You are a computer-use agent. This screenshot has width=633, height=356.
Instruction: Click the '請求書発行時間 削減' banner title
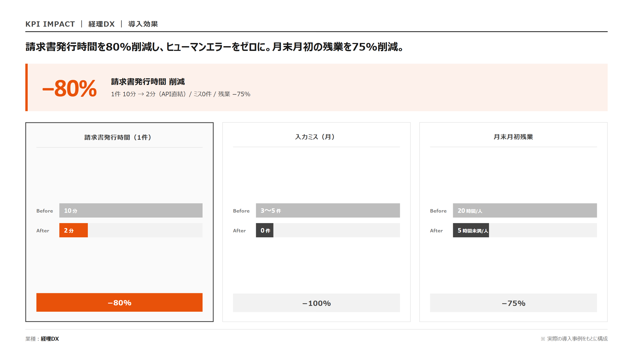coord(148,82)
